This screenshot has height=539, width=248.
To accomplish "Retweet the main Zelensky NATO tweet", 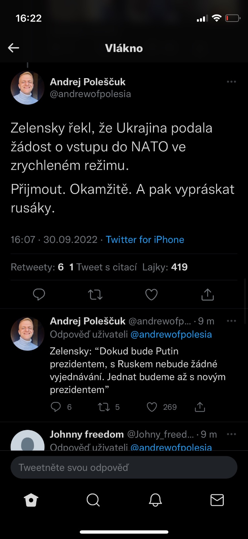I will coord(95,295).
